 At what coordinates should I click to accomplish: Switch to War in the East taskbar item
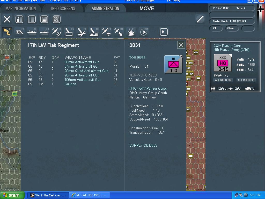pyautogui.click(x=48, y=195)
